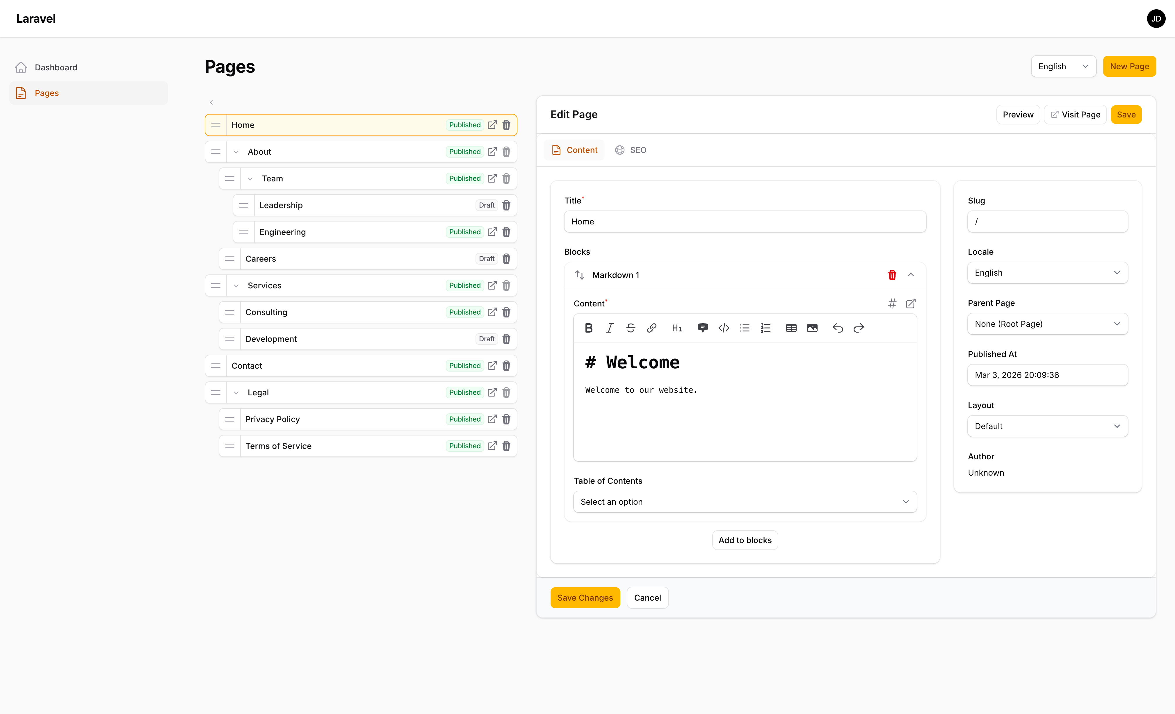Insert a table in the markdown editor
The width and height of the screenshot is (1175, 714).
[791, 328]
